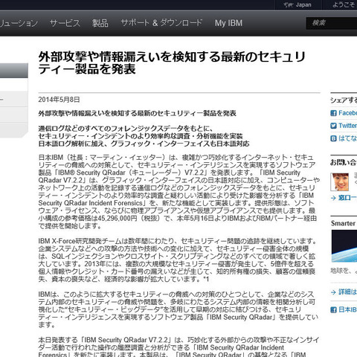Screen dimensions: 357x357
Task: Click the arrow icon beside 詳細は link
Action: pos(333,292)
